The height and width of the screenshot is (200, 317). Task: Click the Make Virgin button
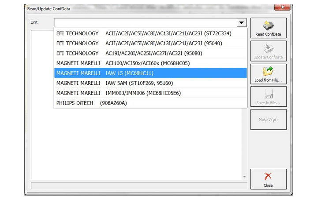click(268, 120)
